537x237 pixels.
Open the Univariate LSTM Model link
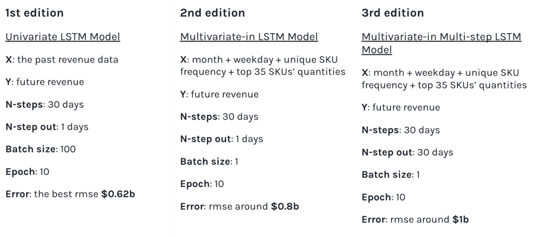click(63, 37)
